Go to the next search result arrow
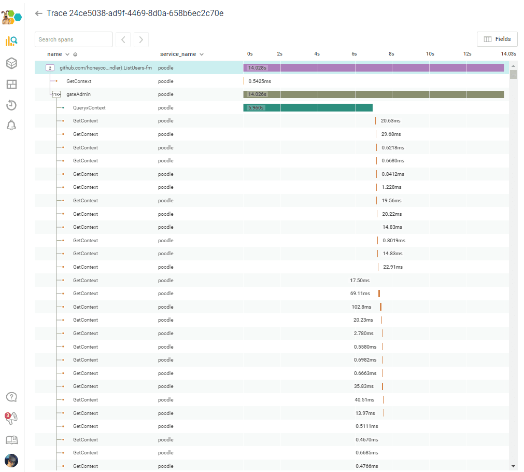 [141, 39]
